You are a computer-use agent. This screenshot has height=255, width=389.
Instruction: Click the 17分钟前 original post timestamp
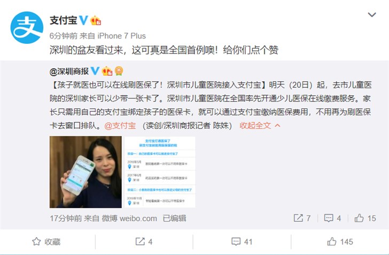(66, 218)
